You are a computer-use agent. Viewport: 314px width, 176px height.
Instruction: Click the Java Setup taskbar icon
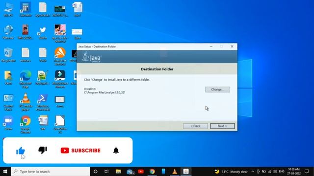click(x=186, y=172)
